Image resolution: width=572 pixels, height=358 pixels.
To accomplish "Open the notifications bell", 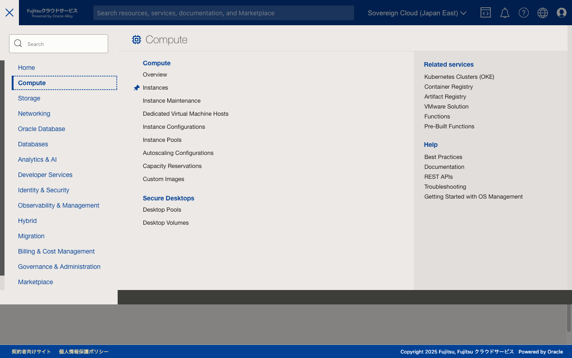I will pos(504,12).
